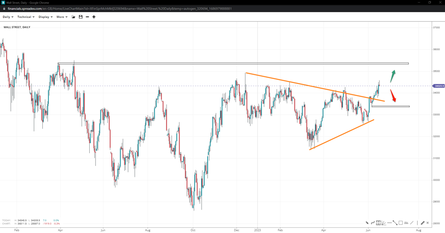Screen dimensions: 445x233
Task: Click the current price label on axis
Action: [438, 86]
